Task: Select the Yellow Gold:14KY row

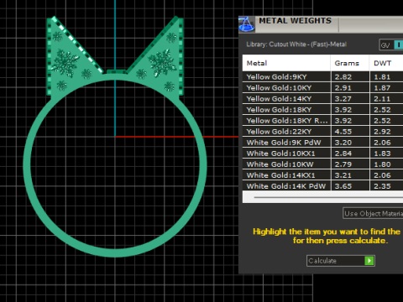Action: tap(322, 99)
